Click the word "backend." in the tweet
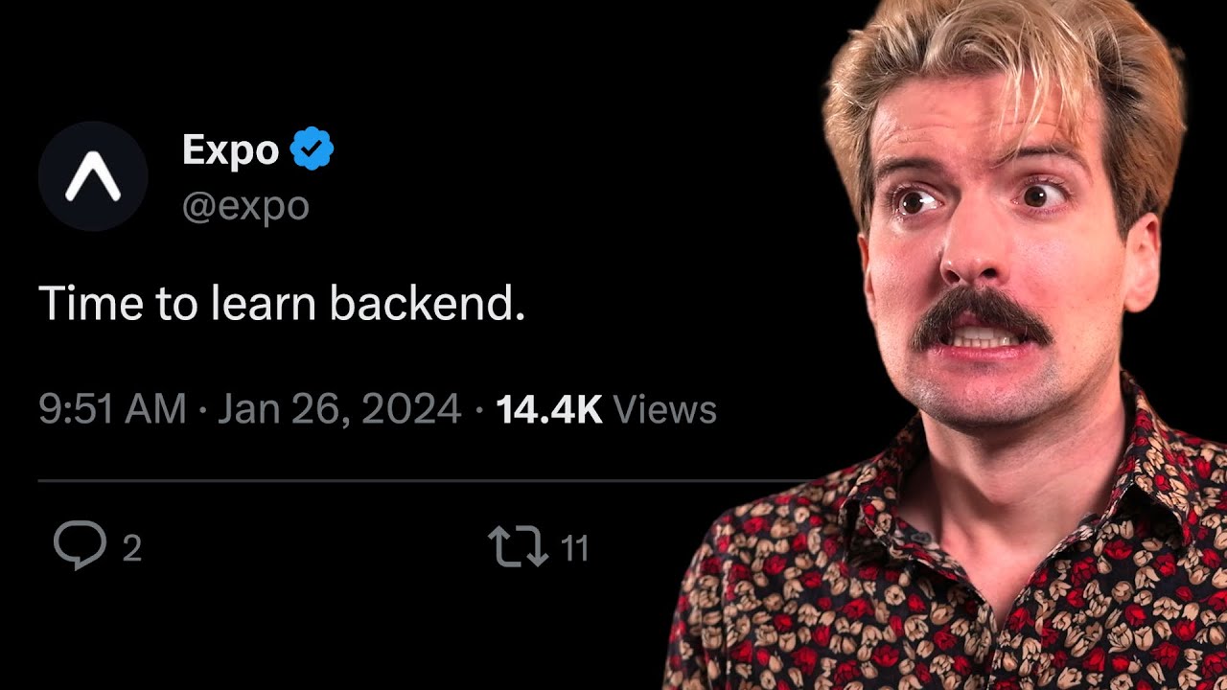 (x=428, y=304)
